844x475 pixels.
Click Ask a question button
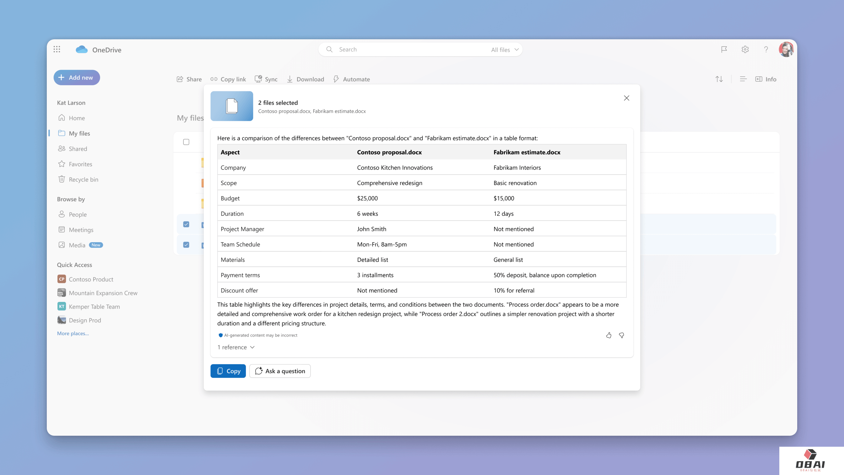(280, 371)
